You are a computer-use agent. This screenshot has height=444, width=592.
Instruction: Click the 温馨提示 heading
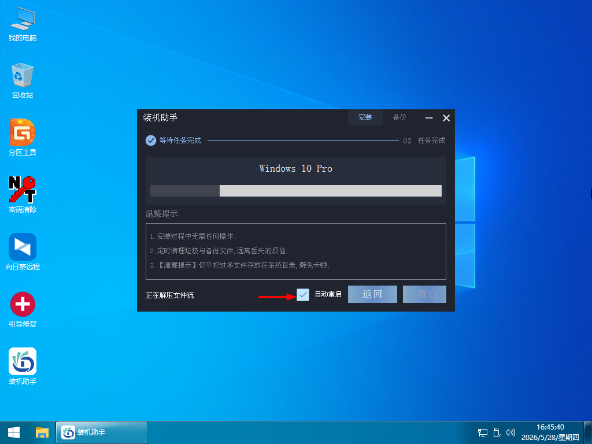pos(162,214)
